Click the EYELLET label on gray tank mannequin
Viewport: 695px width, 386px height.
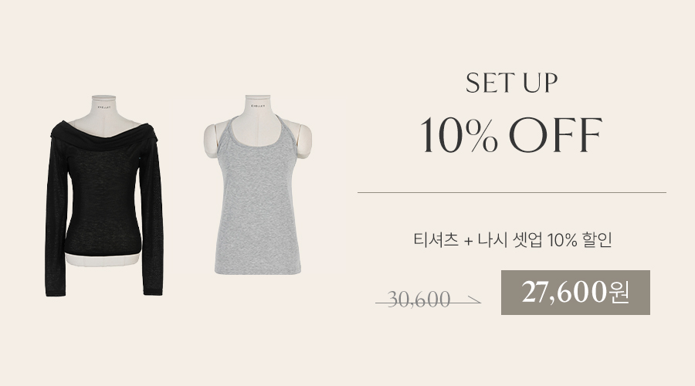tap(258, 107)
